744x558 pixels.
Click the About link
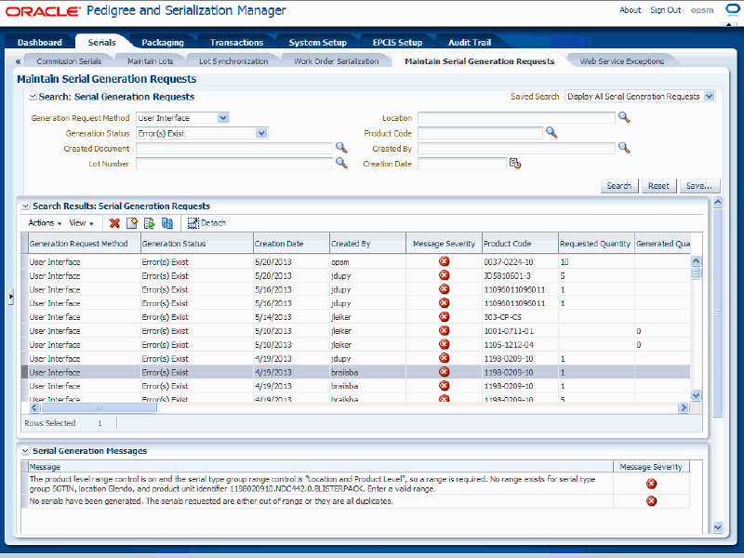tap(631, 10)
